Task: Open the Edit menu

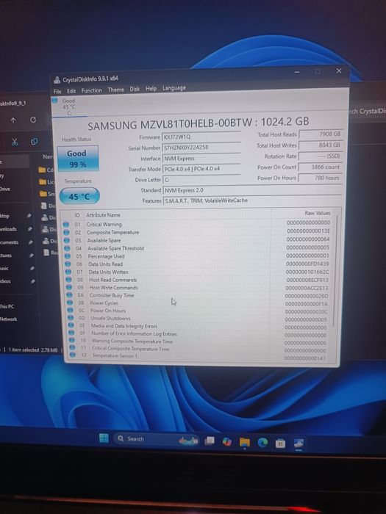Action: pyautogui.click(x=71, y=91)
